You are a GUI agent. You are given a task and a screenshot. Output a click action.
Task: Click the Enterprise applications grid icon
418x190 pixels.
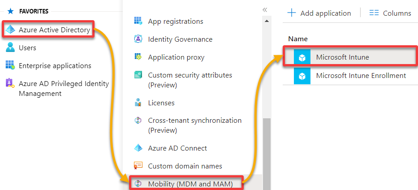coord(10,65)
